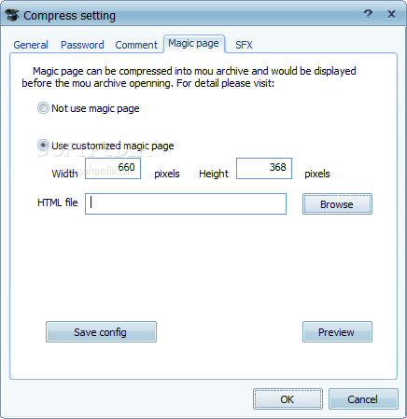The width and height of the screenshot is (407, 419).
Task: Click the Preview button
Action: coord(337,332)
